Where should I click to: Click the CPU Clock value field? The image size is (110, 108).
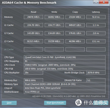point(65,65)
